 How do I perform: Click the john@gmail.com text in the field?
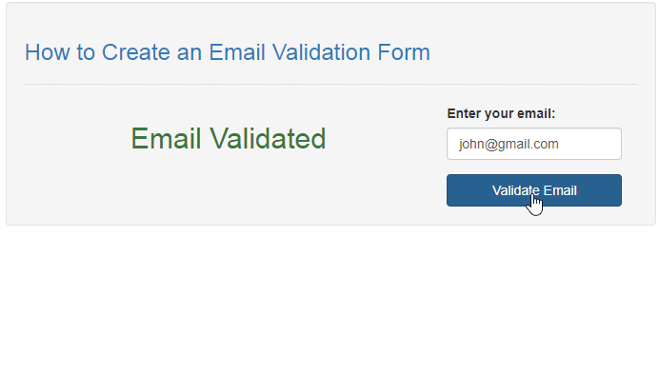509,144
